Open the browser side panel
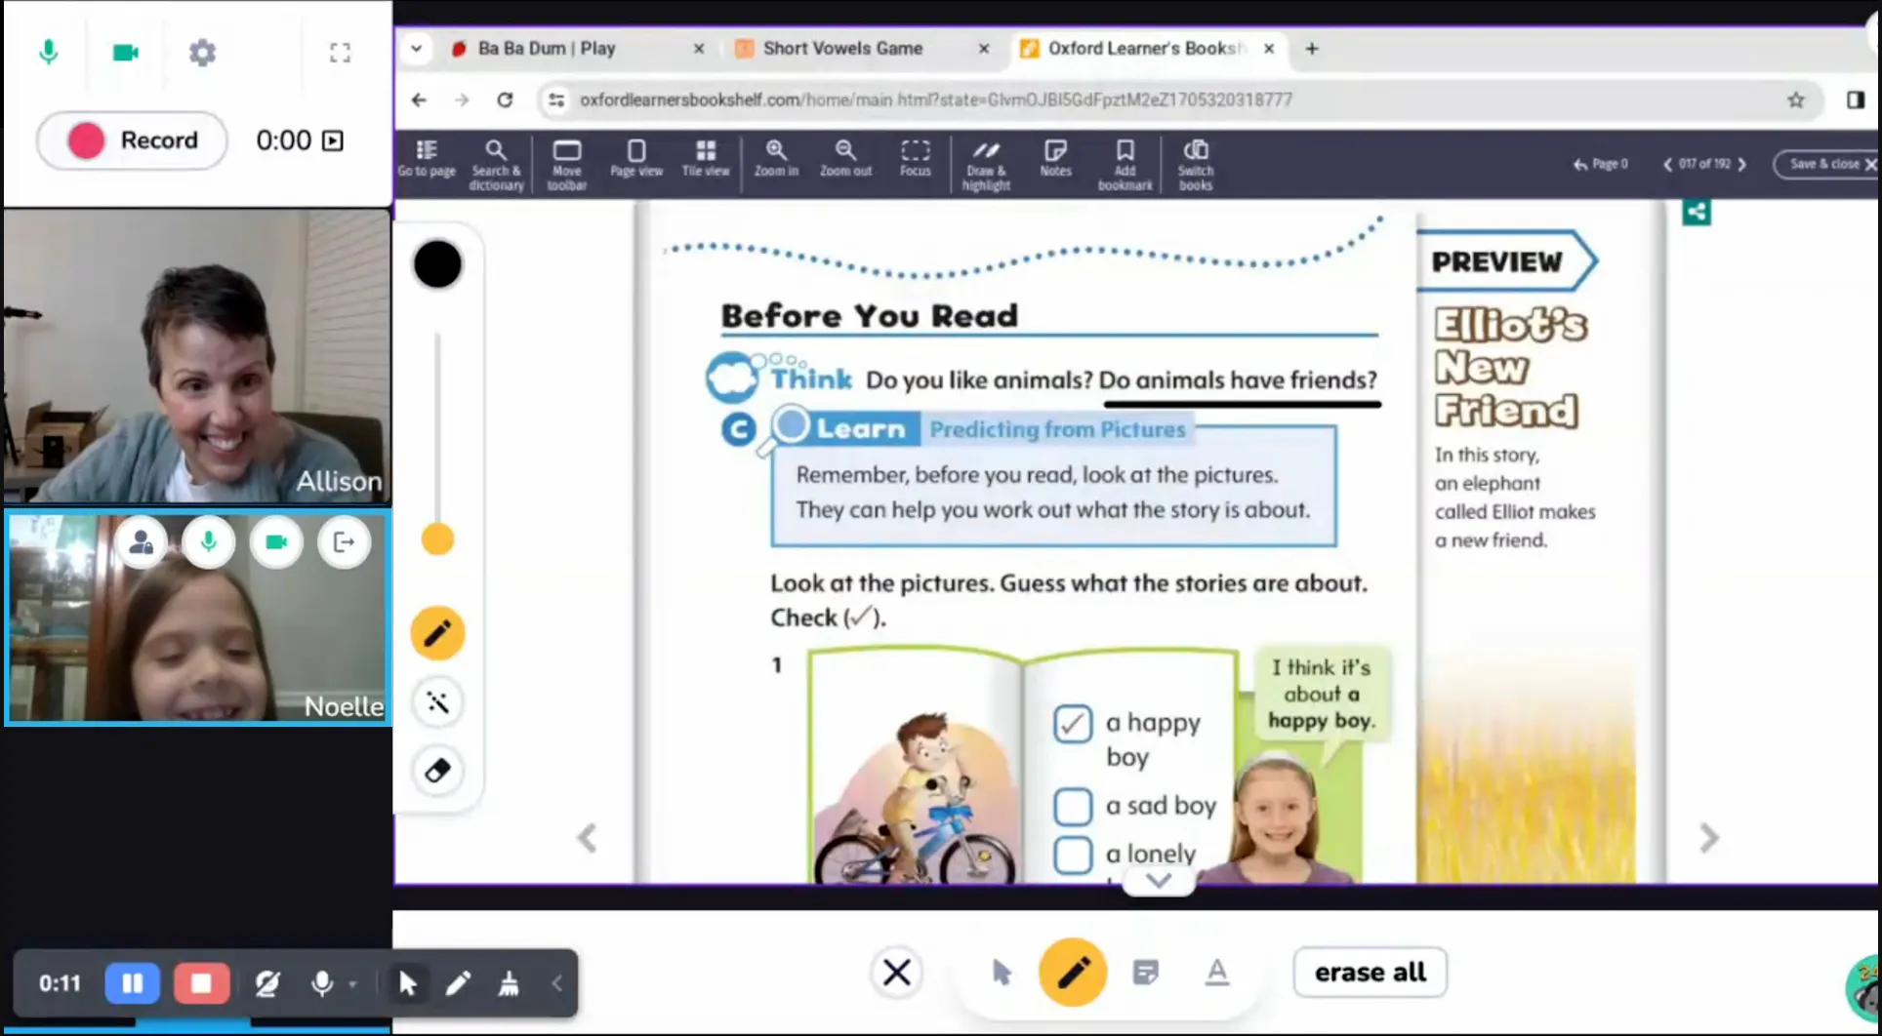1882x1036 pixels. [1855, 100]
